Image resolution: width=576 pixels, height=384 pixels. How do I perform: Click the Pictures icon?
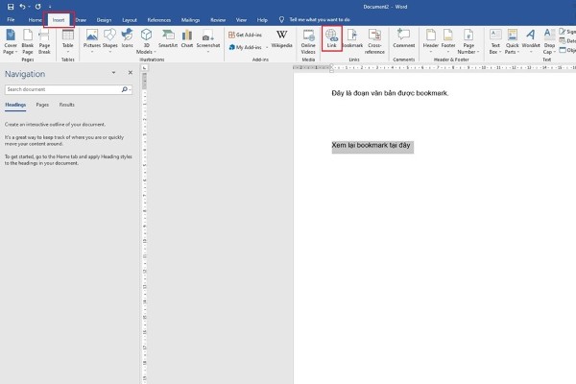92,40
